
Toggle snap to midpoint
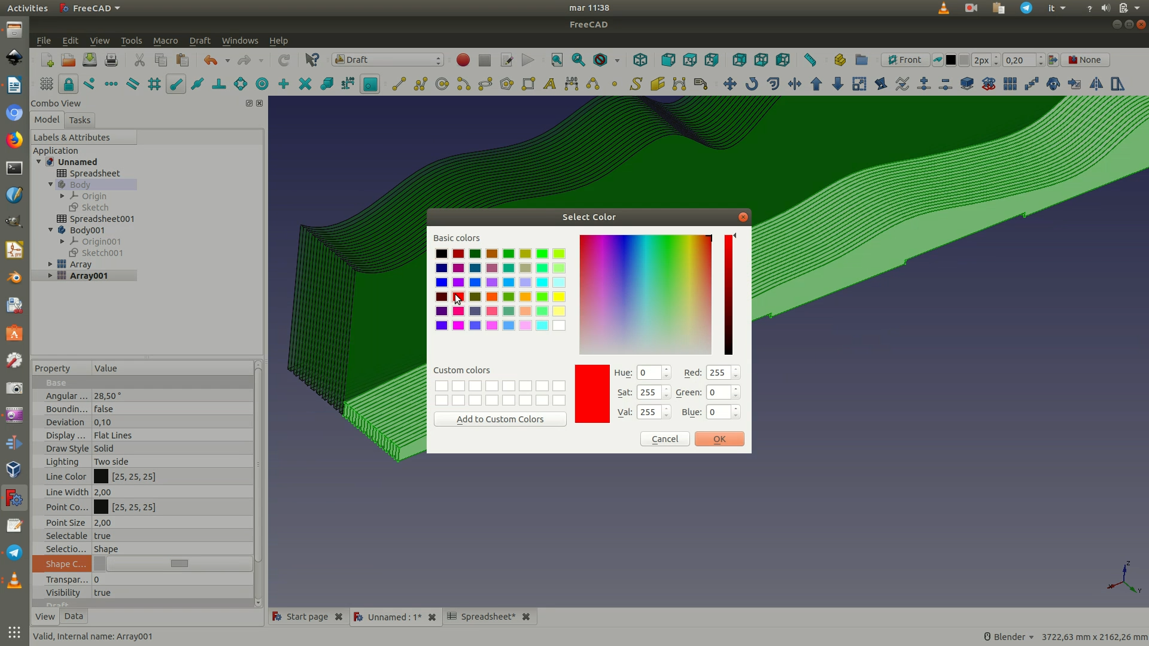197,84
